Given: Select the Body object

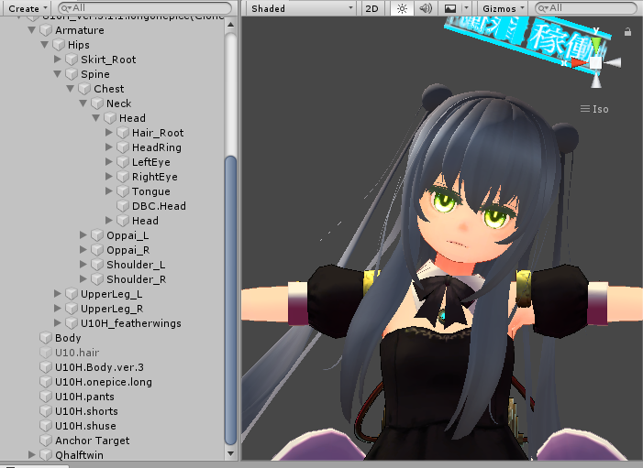Looking at the screenshot, I should click(68, 338).
